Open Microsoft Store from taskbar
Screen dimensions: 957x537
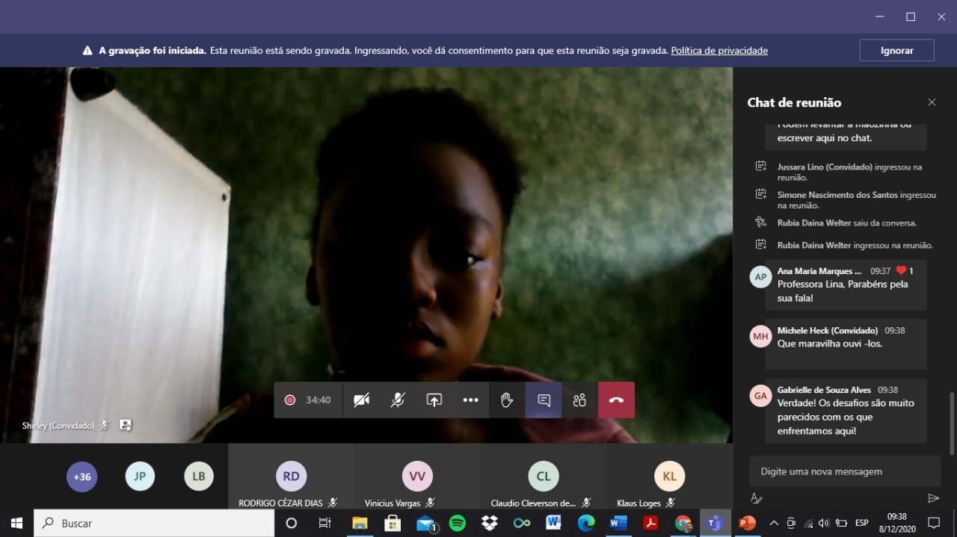pyautogui.click(x=393, y=523)
